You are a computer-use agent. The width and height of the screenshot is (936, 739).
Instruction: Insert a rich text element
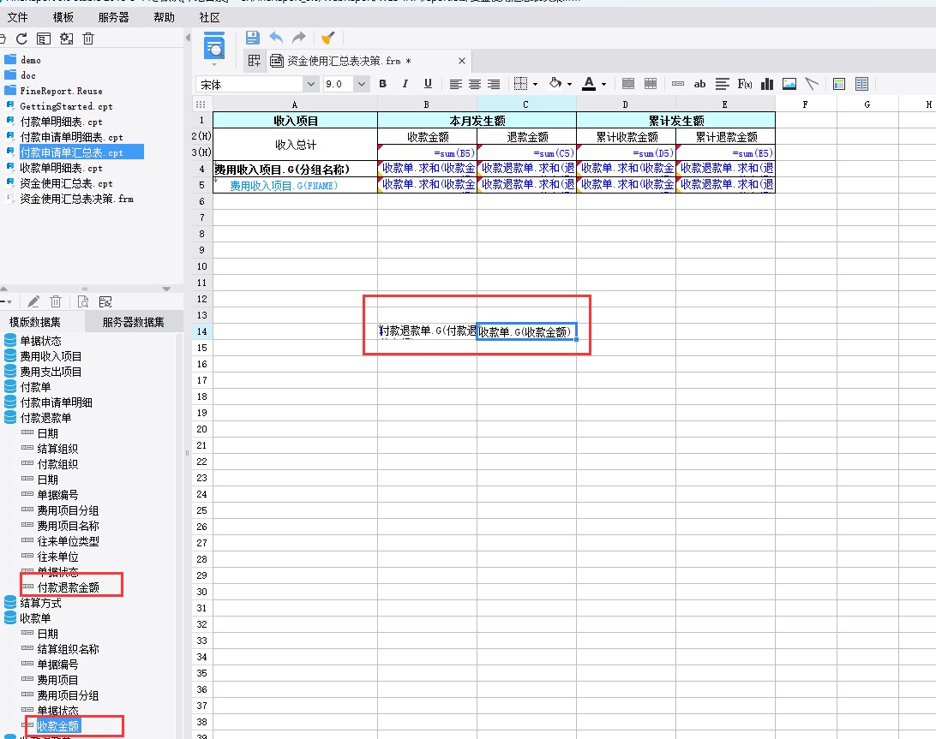tap(723, 84)
